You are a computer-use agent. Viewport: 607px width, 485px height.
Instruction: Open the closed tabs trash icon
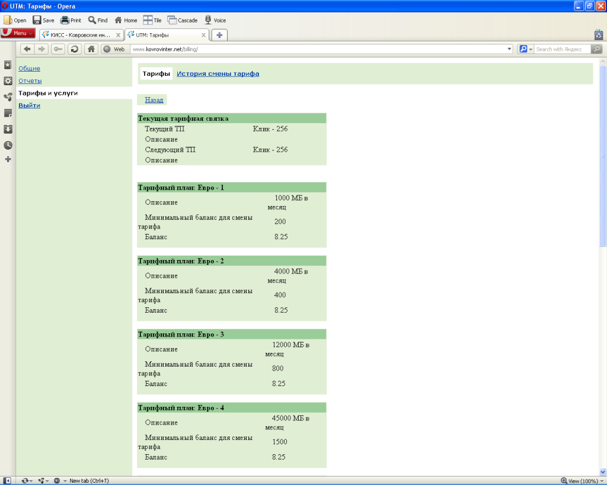pos(598,35)
